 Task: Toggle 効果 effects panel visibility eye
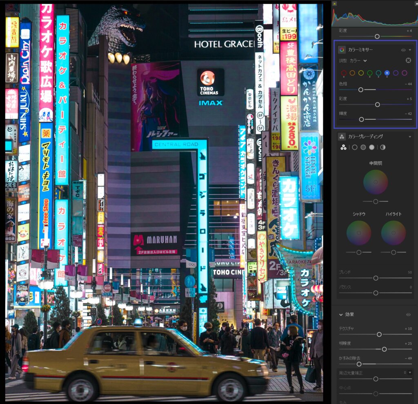[x=408, y=315]
